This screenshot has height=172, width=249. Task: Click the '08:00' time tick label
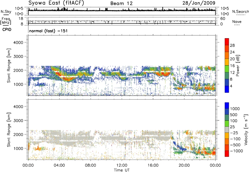pos(90,165)
